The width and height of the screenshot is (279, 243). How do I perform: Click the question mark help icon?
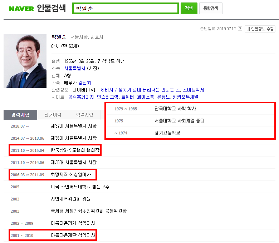click(x=240, y=29)
